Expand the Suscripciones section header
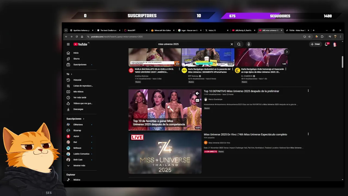 tap(75, 119)
